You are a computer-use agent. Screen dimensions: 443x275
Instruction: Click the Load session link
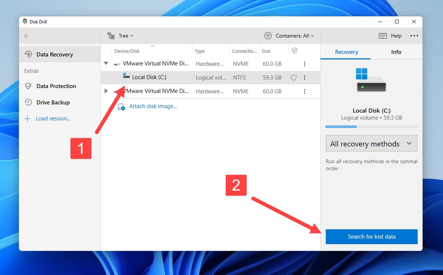(x=53, y=119)
